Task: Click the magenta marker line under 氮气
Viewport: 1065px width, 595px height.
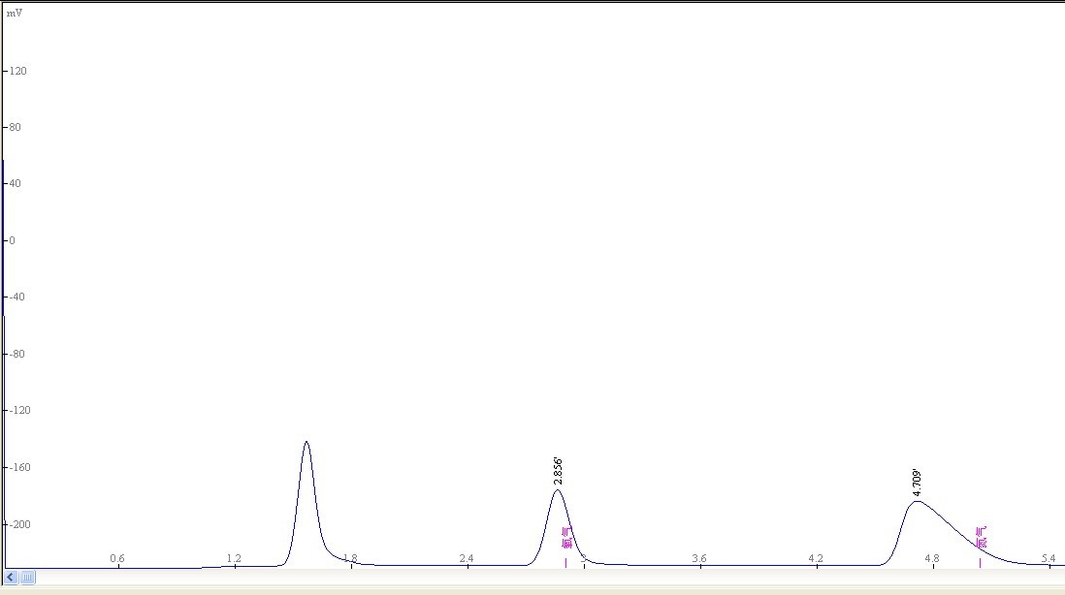Action: point(980,562)
